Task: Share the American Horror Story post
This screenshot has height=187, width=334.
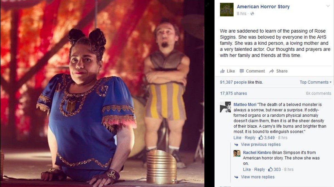Action: pyautogui.click(x=278, y=71)
